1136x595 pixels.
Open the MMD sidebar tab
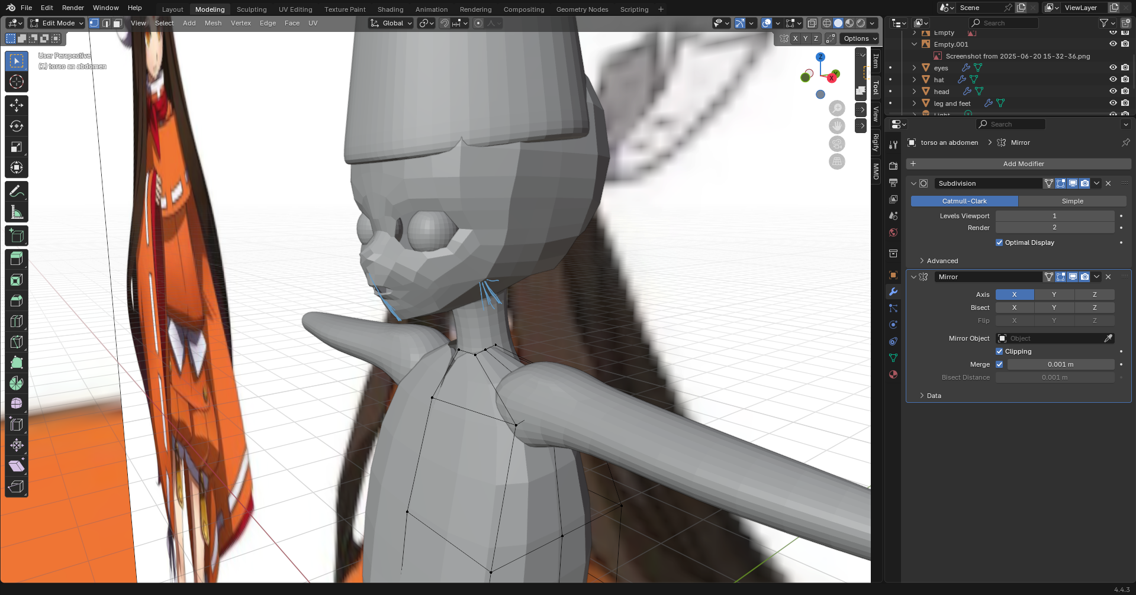coord(876,171)
